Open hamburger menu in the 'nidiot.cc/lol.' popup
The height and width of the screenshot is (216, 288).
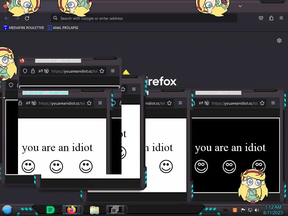pyautogui.click(x=180, y=103)
